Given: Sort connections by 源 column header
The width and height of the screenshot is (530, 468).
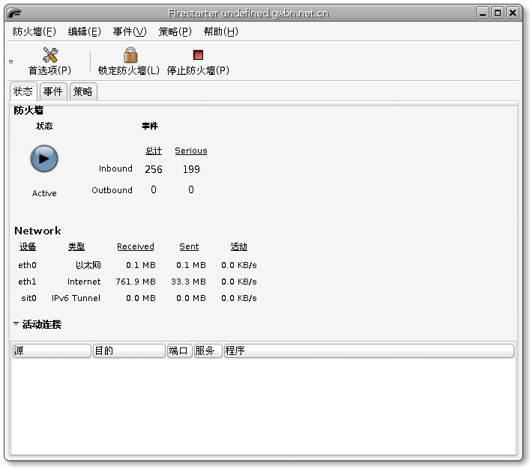Looking at the screenshot, I should [51, 350].
